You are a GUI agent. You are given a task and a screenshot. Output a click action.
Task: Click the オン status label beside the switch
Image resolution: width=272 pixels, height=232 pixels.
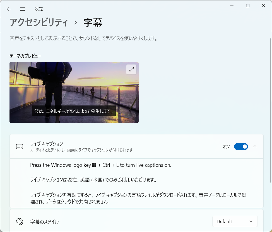226,146
